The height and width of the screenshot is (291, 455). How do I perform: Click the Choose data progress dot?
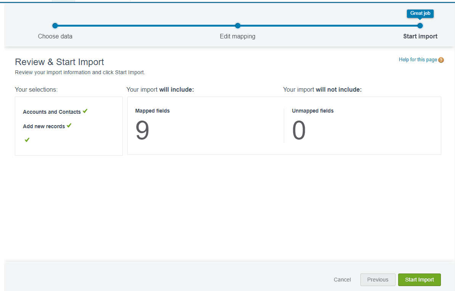pos(55,25)
